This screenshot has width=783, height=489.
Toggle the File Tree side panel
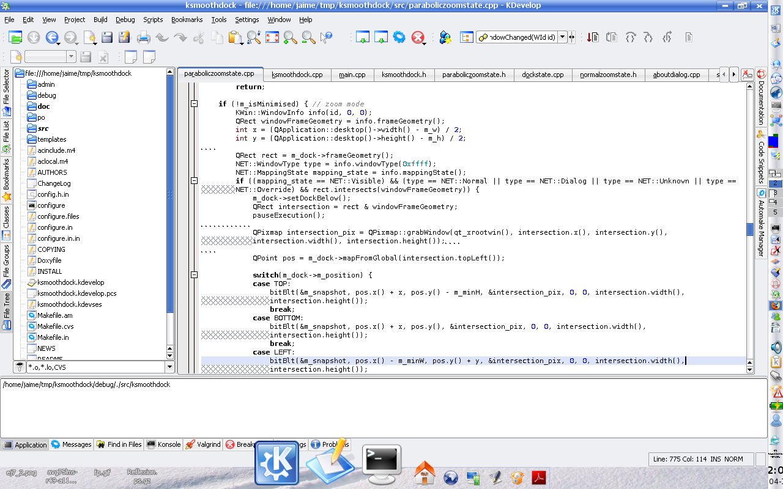coord(6,312)
